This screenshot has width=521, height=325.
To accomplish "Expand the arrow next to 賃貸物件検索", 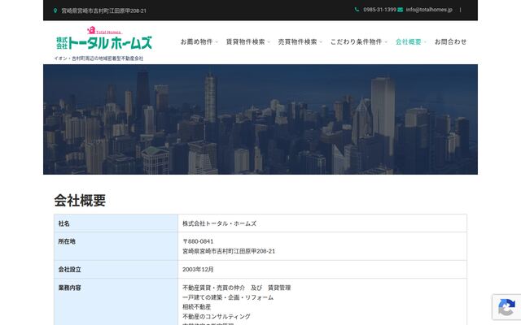I will point(269,42).
